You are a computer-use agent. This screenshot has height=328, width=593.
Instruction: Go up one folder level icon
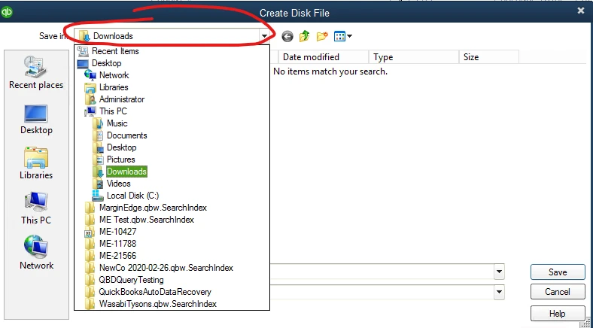[305, 36]
